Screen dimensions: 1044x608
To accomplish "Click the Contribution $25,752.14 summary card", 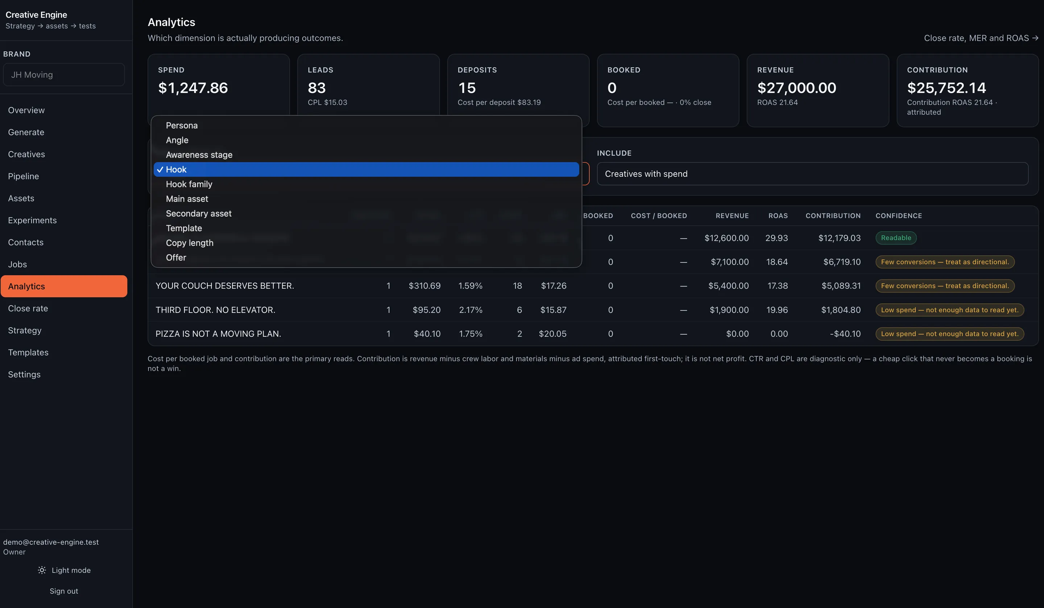I will coord(968,90).
